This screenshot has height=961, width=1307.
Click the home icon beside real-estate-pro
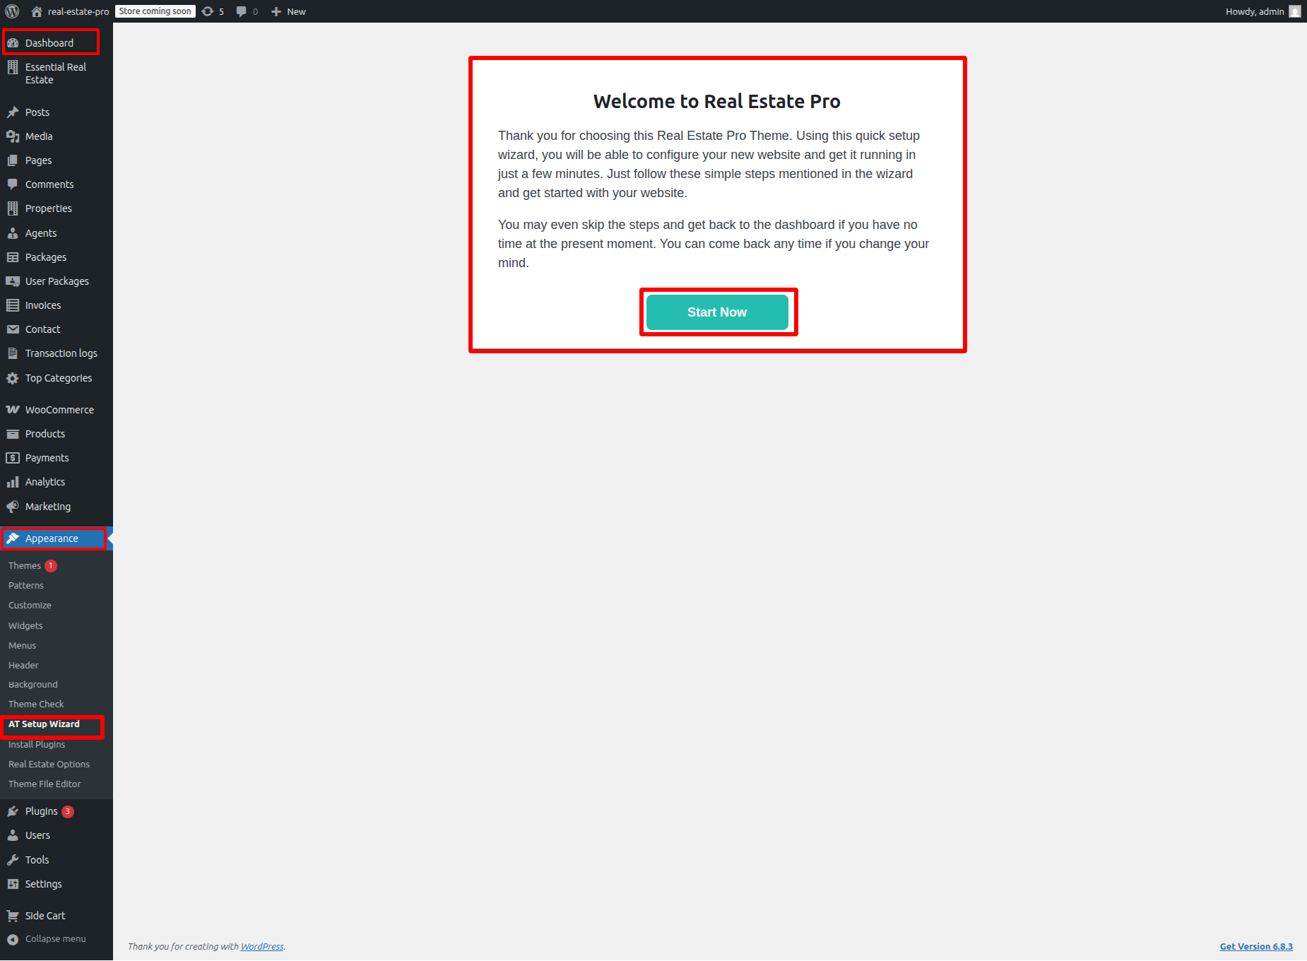[x=37, y=11]
